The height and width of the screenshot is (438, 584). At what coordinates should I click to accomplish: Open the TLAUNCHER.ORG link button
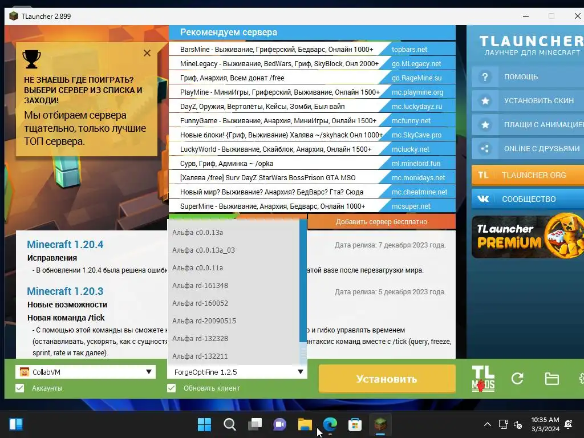pyautogui.click(x=528, y=175)
